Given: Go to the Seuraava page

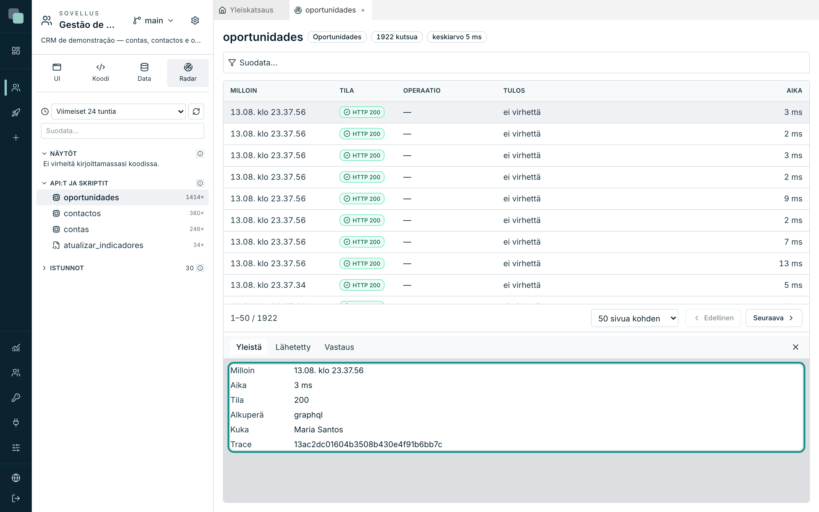Looking at the screenshot, I should pos(774,318).
